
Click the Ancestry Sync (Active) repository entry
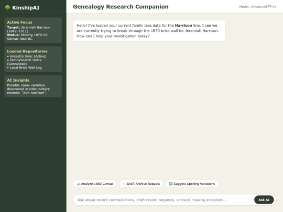[x=27, y=56]
